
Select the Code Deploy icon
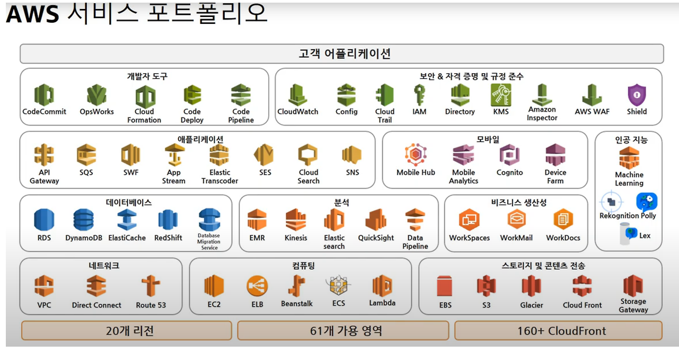point(192,95)
